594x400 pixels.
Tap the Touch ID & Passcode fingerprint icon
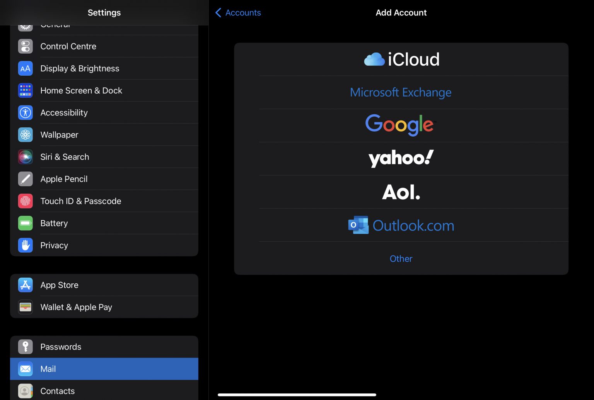(x=25, y=201)
